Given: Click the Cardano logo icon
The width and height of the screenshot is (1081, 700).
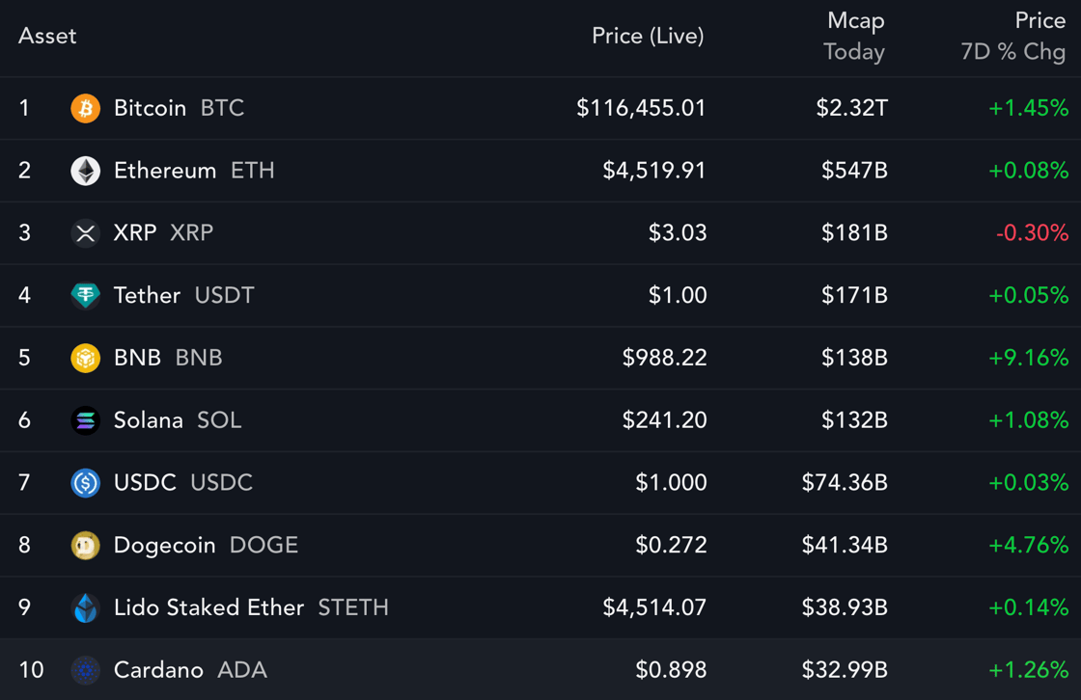Looking at the screenshot, I should coord(85,670).
